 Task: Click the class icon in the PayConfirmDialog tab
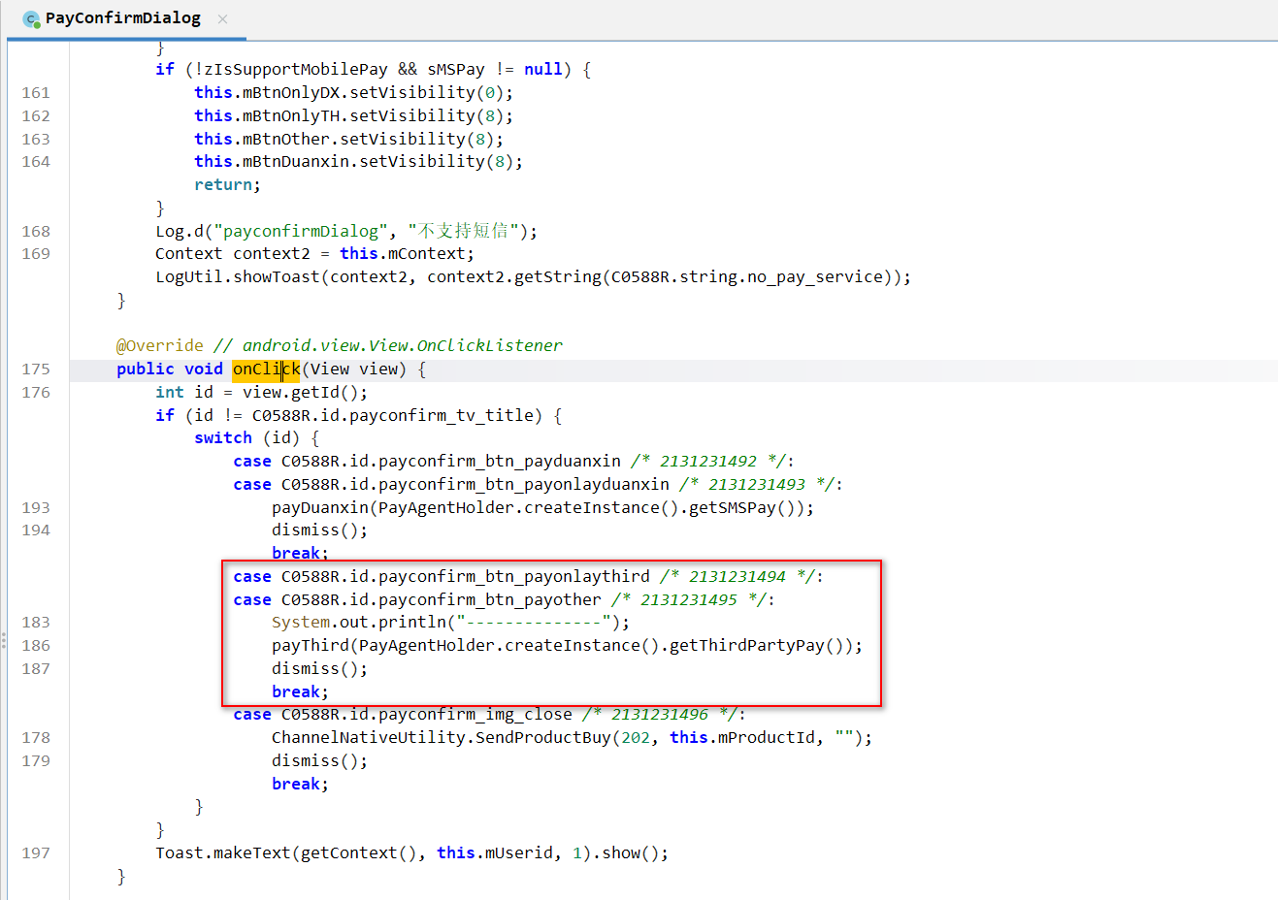tap(31, 18)
